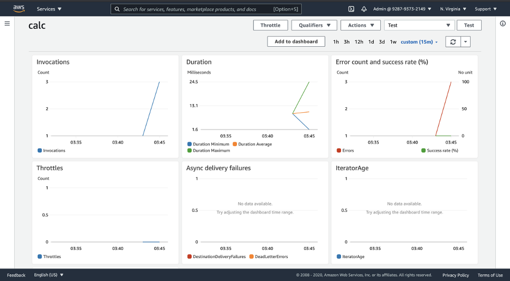Open the Actions dropdown
Viewport: 510px width, 281px height.
point(361,25)
